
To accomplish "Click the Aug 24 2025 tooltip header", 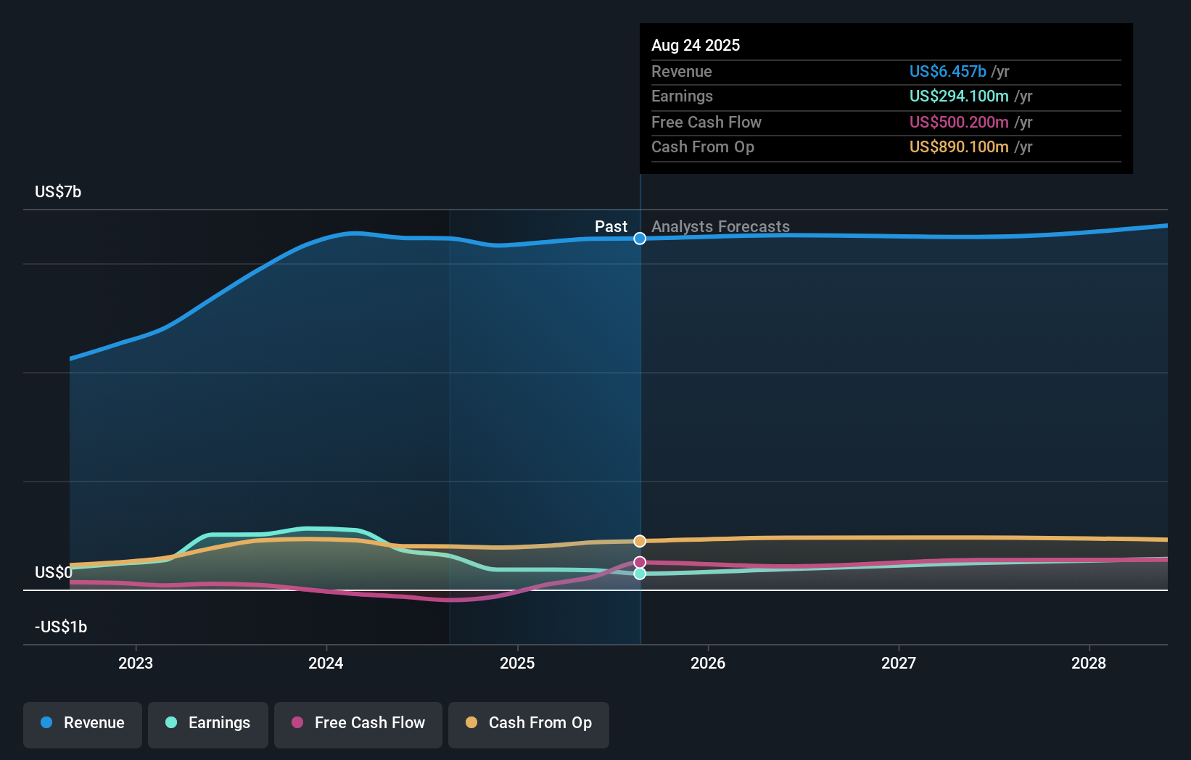I will click(696, 45).
